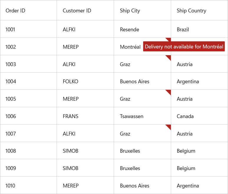
Task: Click the Montréal ship city text
Action: coord(130,47)
